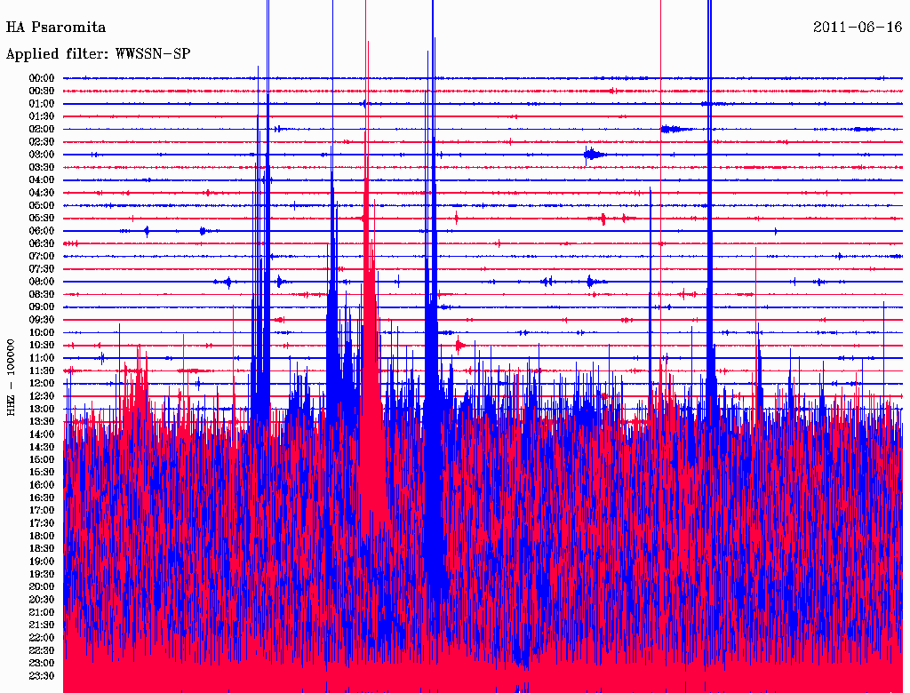910x693 pixels.
Task: Click the 20:30 time label
Action: click(x=42, y=600)
